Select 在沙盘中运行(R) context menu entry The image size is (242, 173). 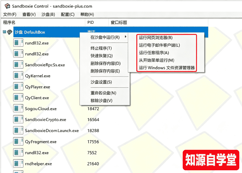point(105,37)
